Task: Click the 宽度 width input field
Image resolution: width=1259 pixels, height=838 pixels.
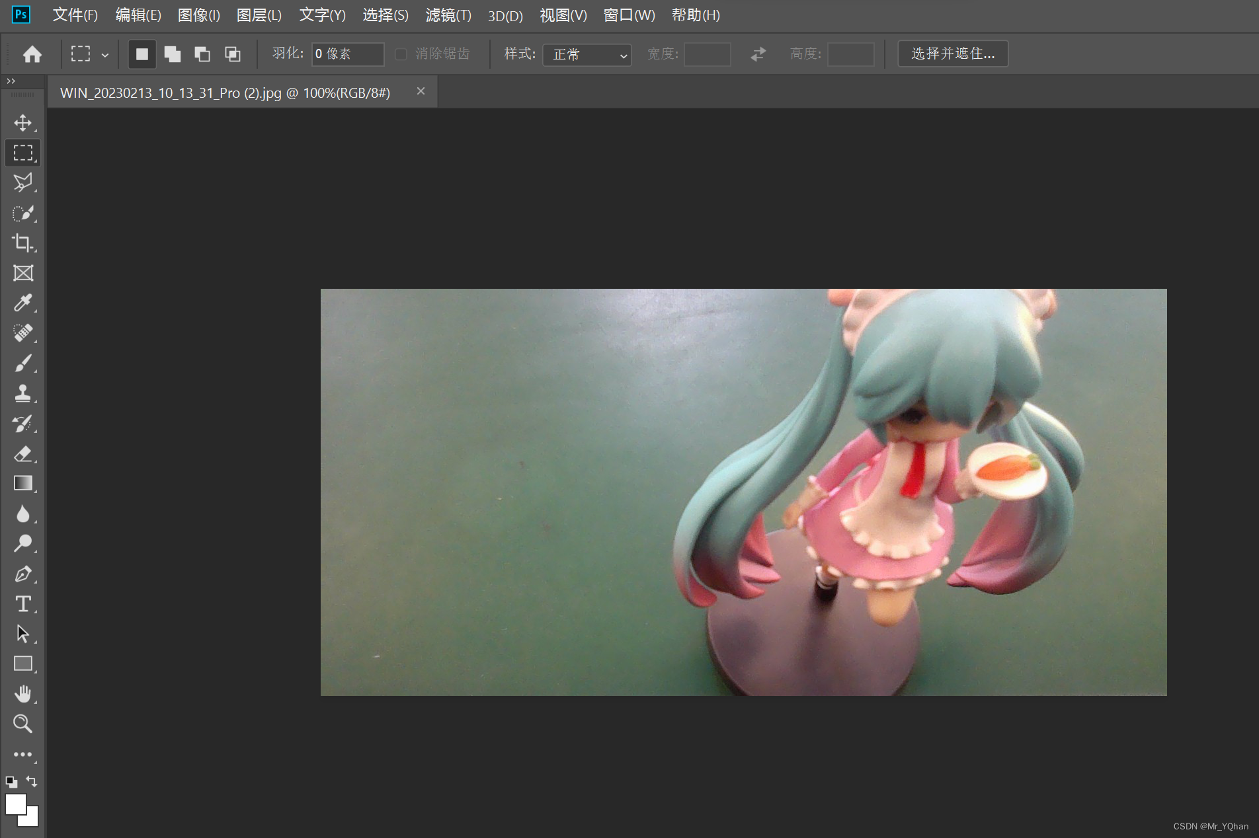Action: pos(707,54)
